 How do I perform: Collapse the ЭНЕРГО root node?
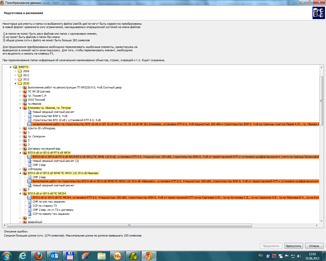coord(11,67)
